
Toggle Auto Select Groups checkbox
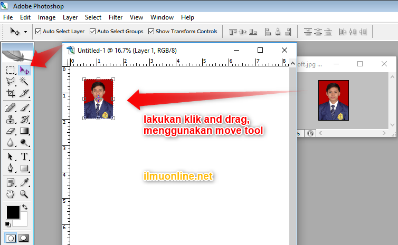click(x=93, y=32)
